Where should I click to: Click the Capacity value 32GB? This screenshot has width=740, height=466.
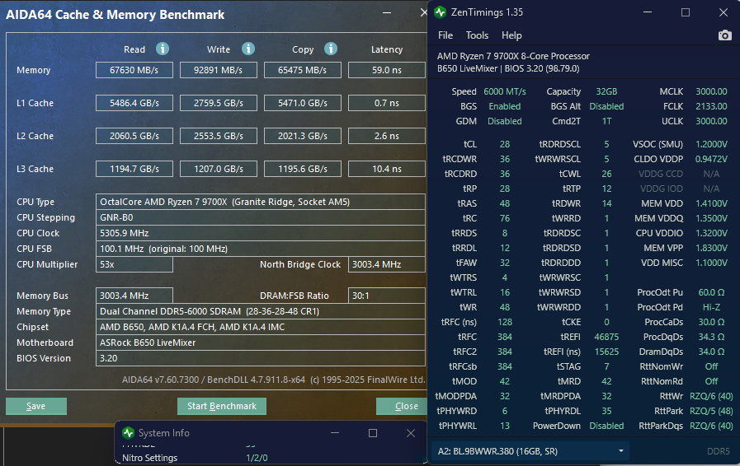[606, 91]
